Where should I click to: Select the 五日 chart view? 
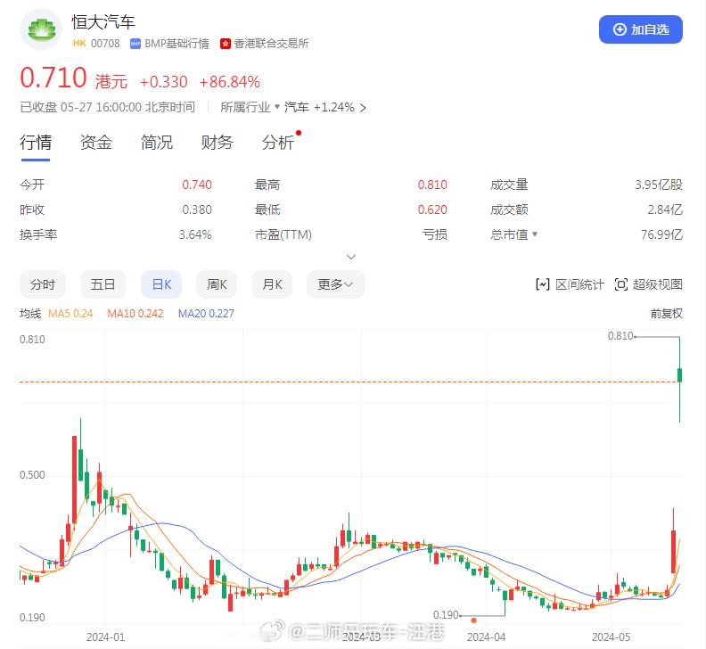(103, 284)
